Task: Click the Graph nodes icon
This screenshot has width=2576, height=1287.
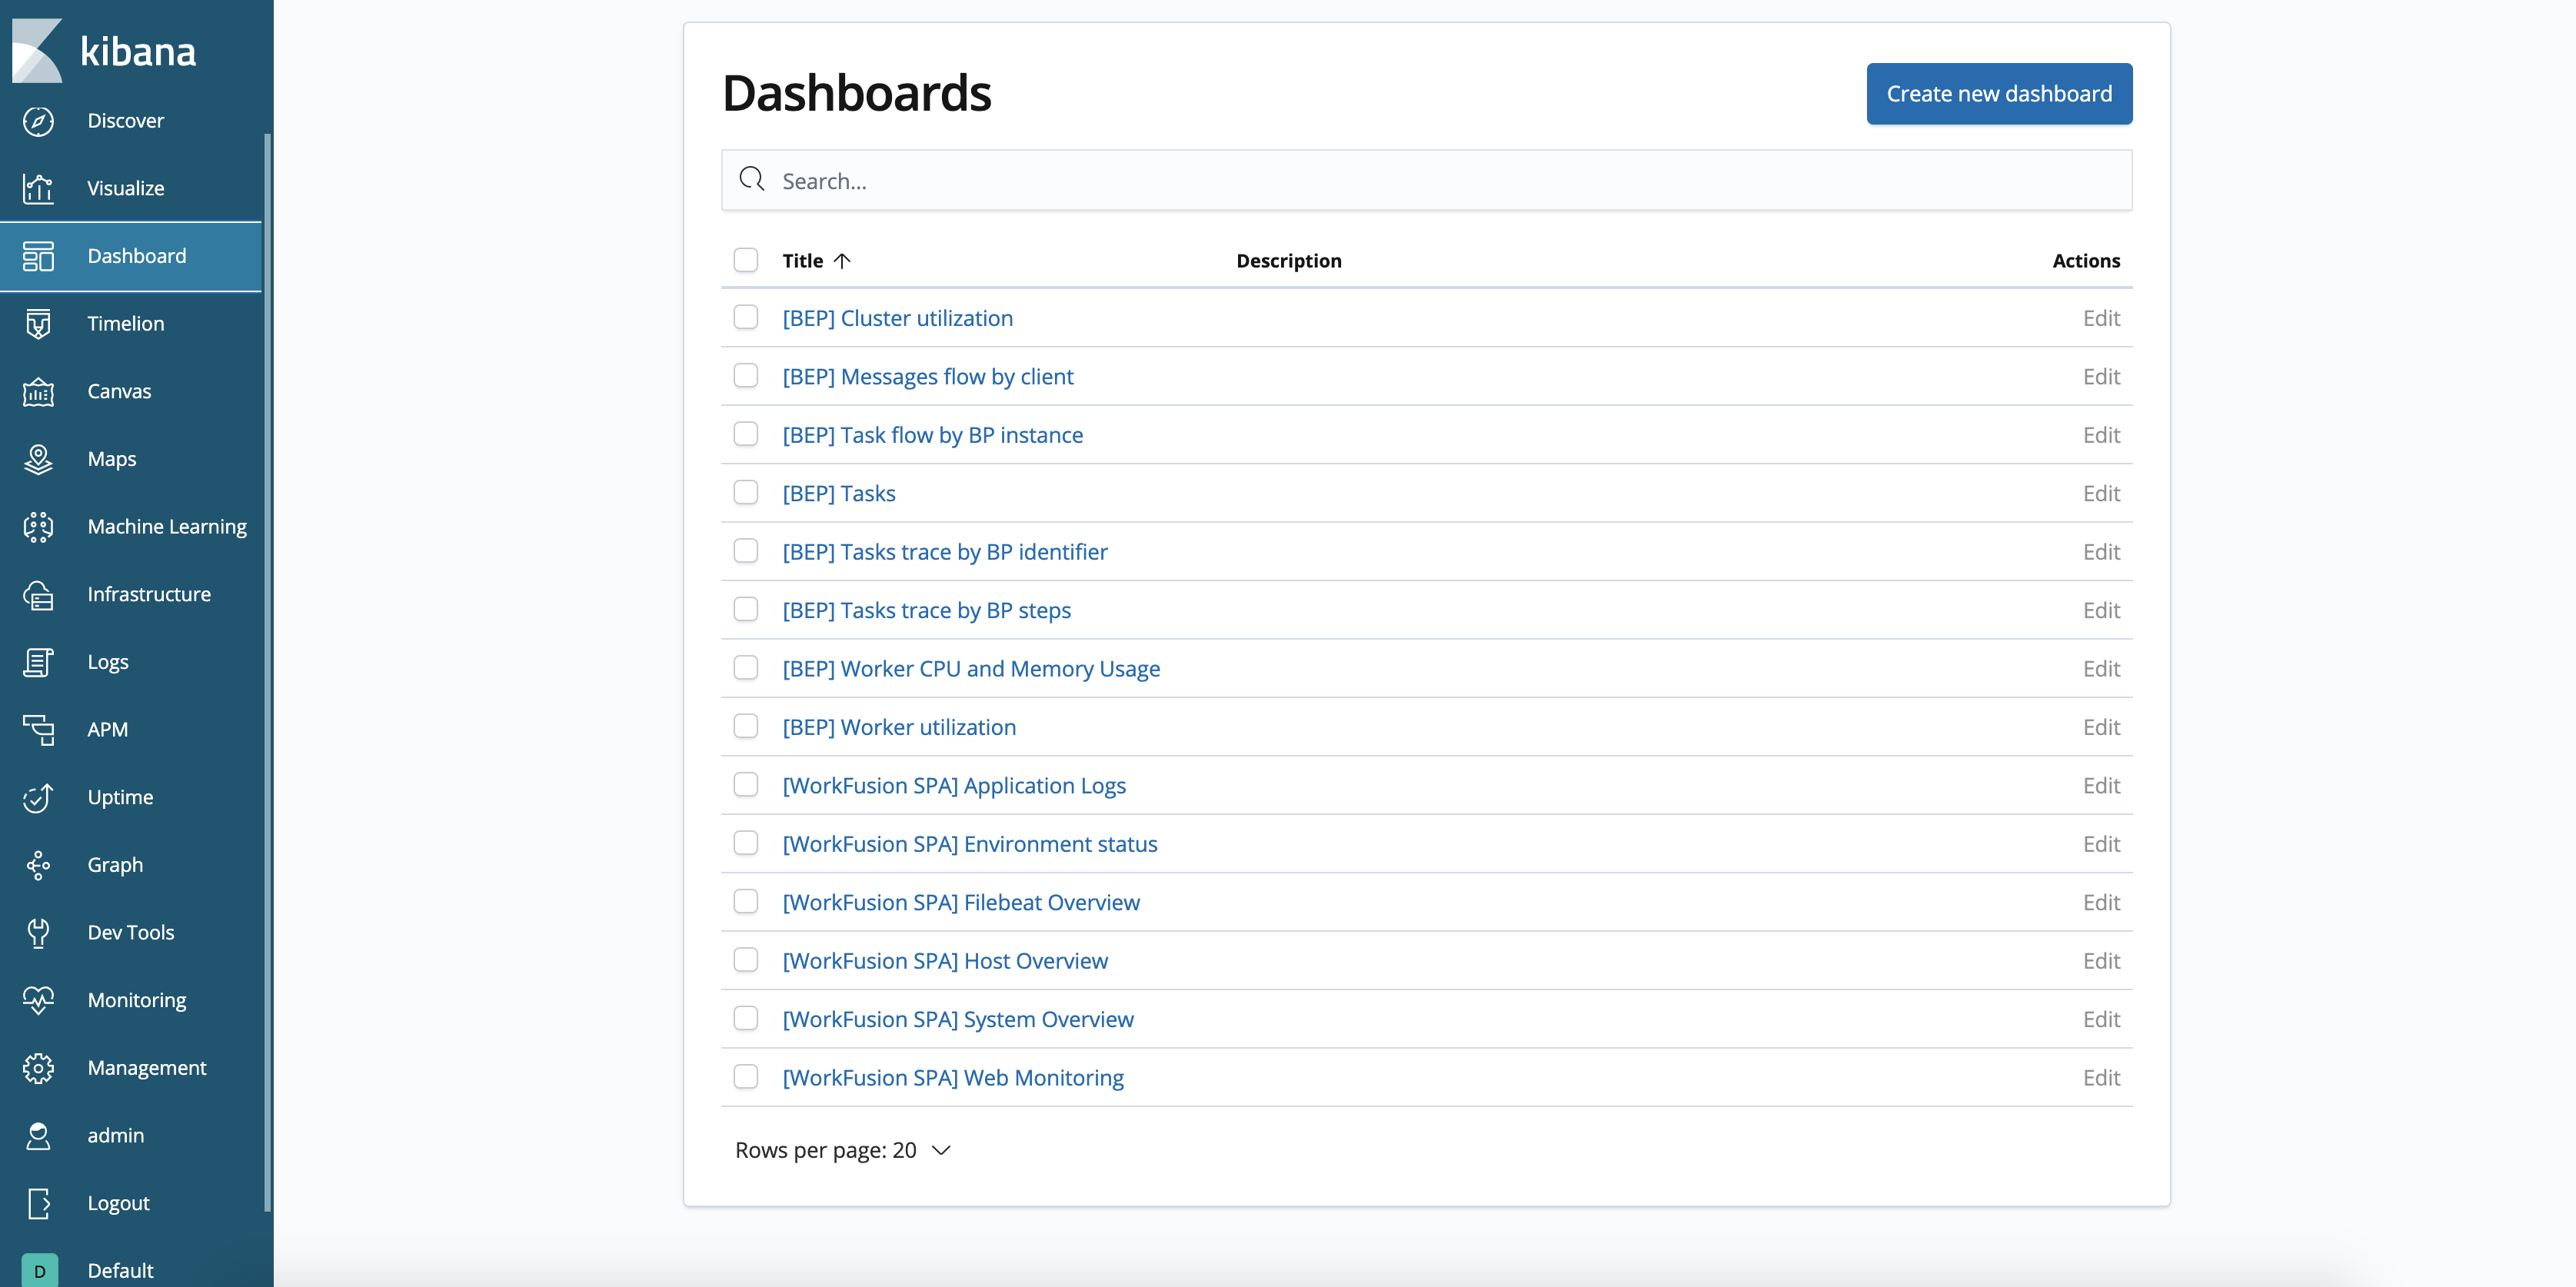Action: click(x=38, y=865)
